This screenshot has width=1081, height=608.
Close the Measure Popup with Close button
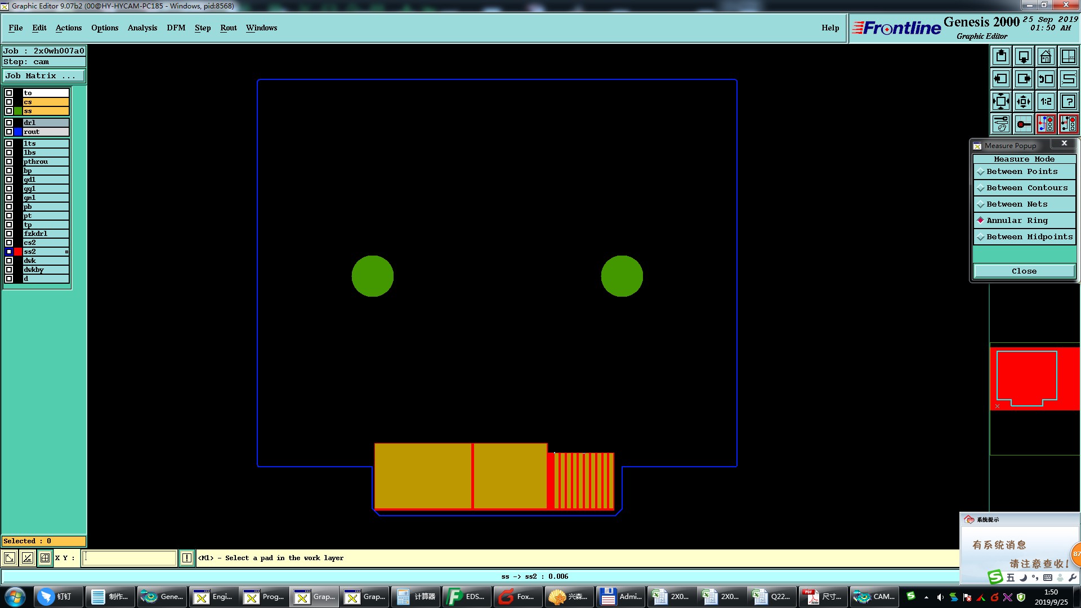(1024, 271)
